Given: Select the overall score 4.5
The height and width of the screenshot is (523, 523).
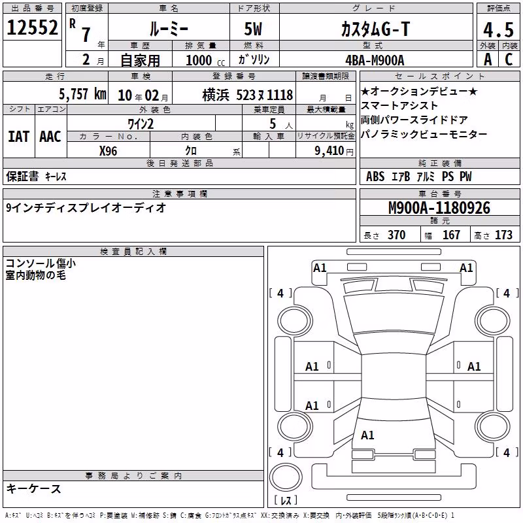Looking at the screenshot, I should click(x=498, y=29).
